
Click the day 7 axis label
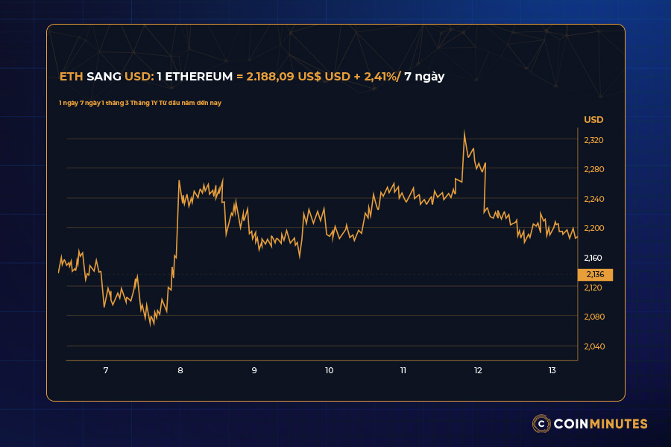(105, 370)
